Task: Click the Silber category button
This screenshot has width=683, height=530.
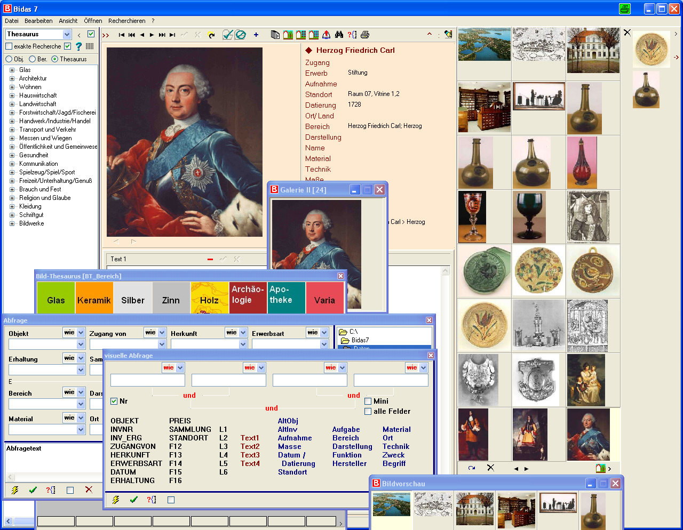Action: [133, 298]
